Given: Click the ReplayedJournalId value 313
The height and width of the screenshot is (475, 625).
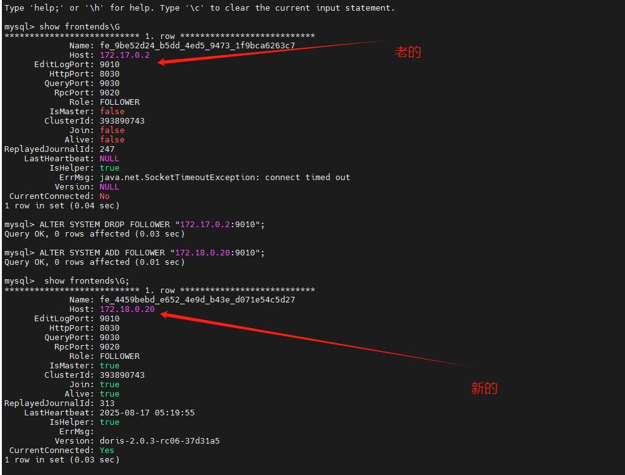Looking at the screenshot, I should (107, 403).
